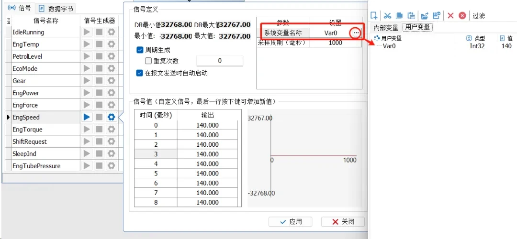This screenshot has width=517, height=239.
Task: Stop the IdleRunning signal generator
Action: tap(99, 32)
